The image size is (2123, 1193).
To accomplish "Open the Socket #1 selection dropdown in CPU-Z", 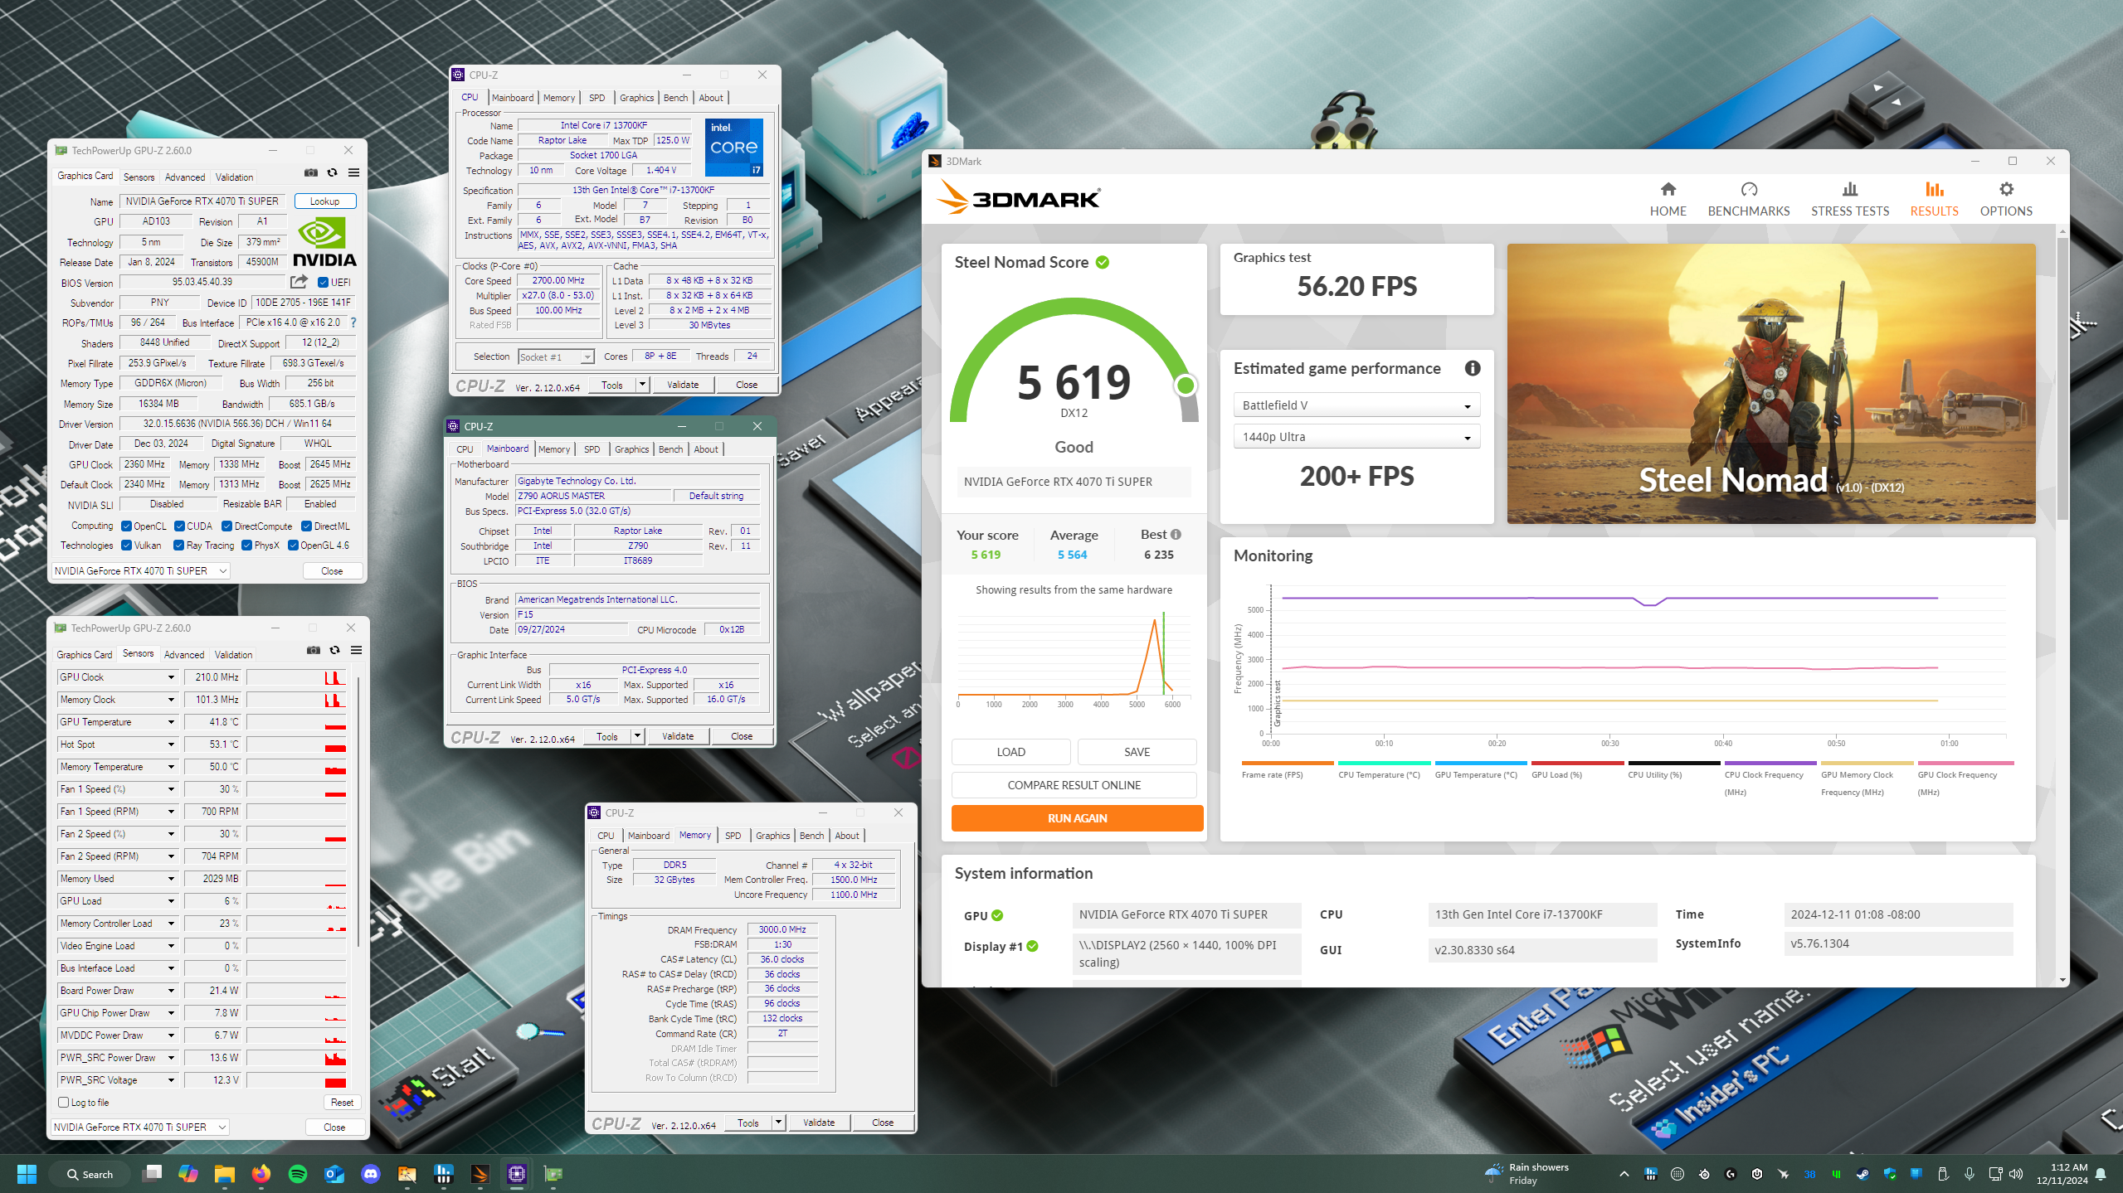I will [x=556, y=356].
